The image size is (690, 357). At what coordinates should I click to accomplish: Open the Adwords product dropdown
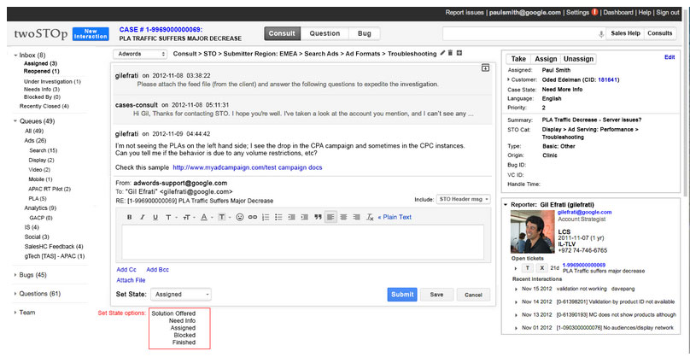tap(140, 54)
